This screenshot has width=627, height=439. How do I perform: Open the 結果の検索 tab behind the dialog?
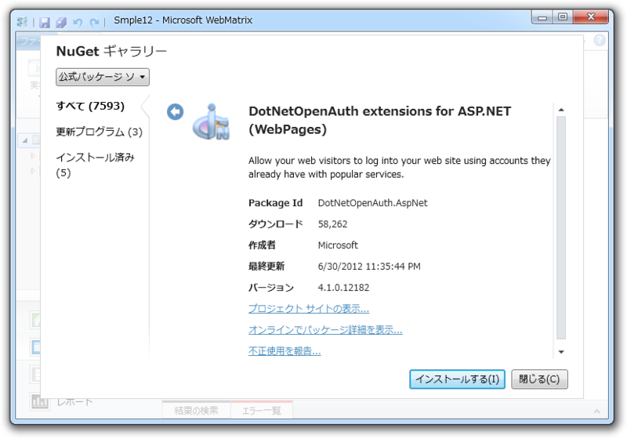(x=197, y=410)
